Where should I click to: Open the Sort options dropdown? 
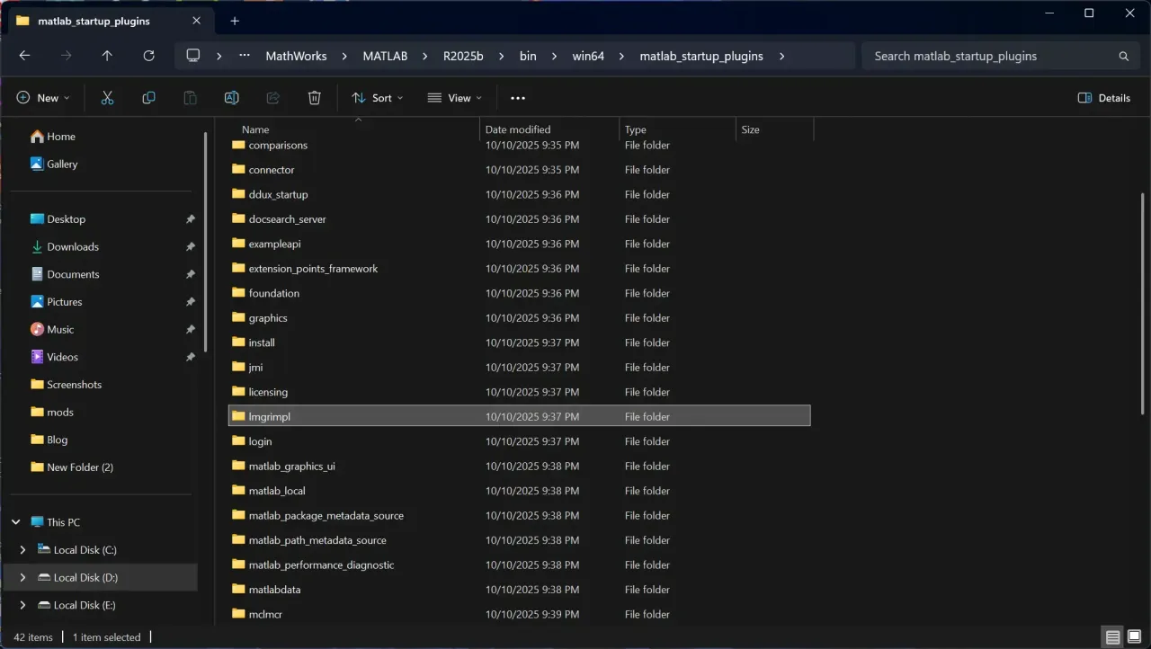pos(378,98)
